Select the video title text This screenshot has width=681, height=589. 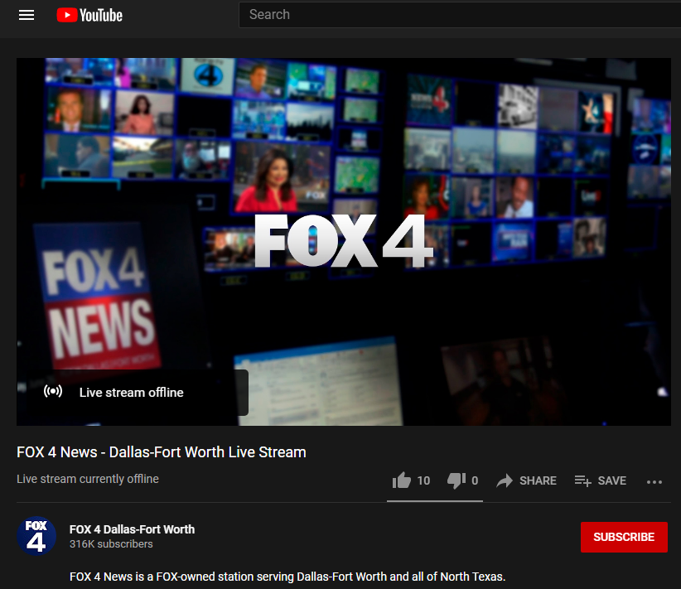click(x=161, y=452)
